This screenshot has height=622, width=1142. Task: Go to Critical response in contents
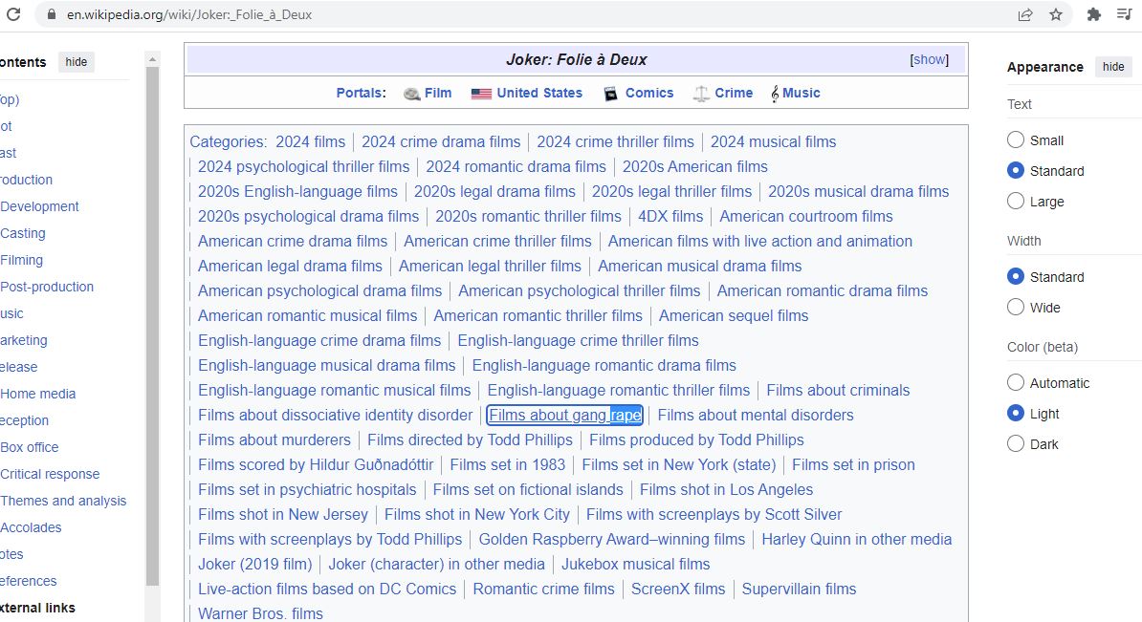50,474
